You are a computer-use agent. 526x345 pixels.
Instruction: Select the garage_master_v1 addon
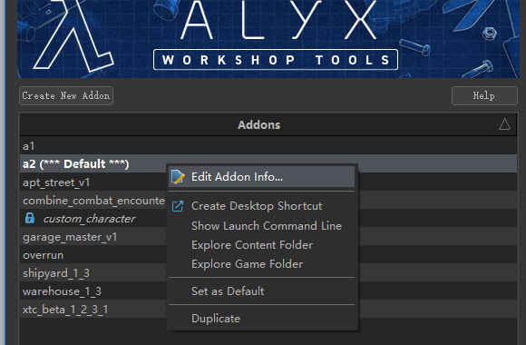click(93, 236)
